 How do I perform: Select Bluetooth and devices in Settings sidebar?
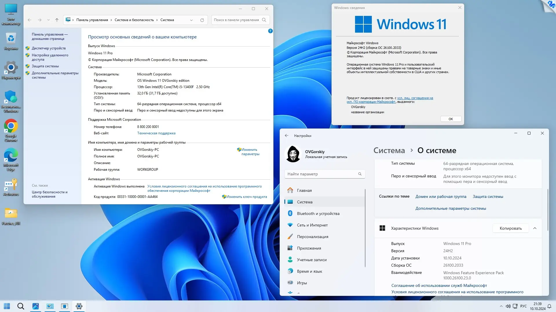[318, 213]
